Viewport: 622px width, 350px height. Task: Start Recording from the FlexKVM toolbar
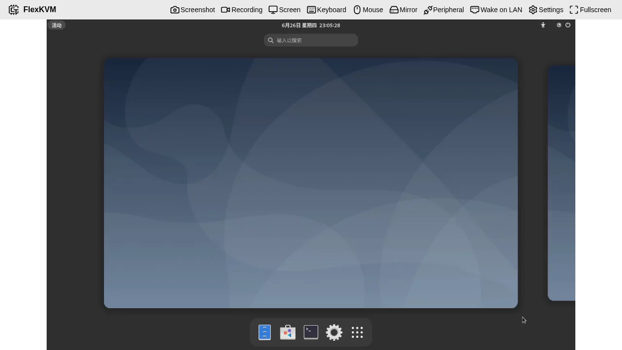pos(242,10)
